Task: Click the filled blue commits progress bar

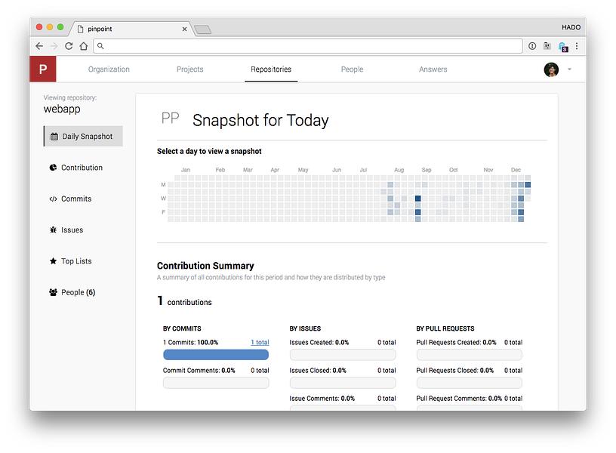Action: coord(216,355)
